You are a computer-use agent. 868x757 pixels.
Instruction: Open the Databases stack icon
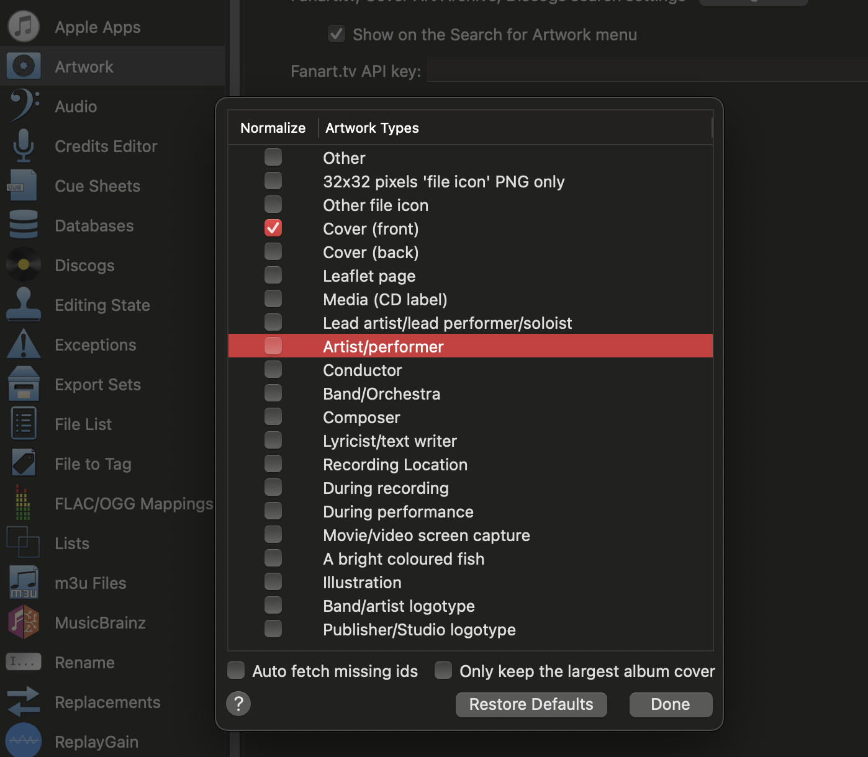pyautogui.click(x=24, y=225)
